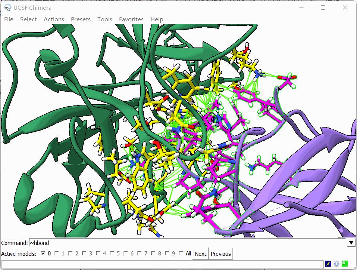This screenshot has width=357, height=270.
Task: Check active model 4 checkbox
Action: pyautogui.click(x=98, y=253)
